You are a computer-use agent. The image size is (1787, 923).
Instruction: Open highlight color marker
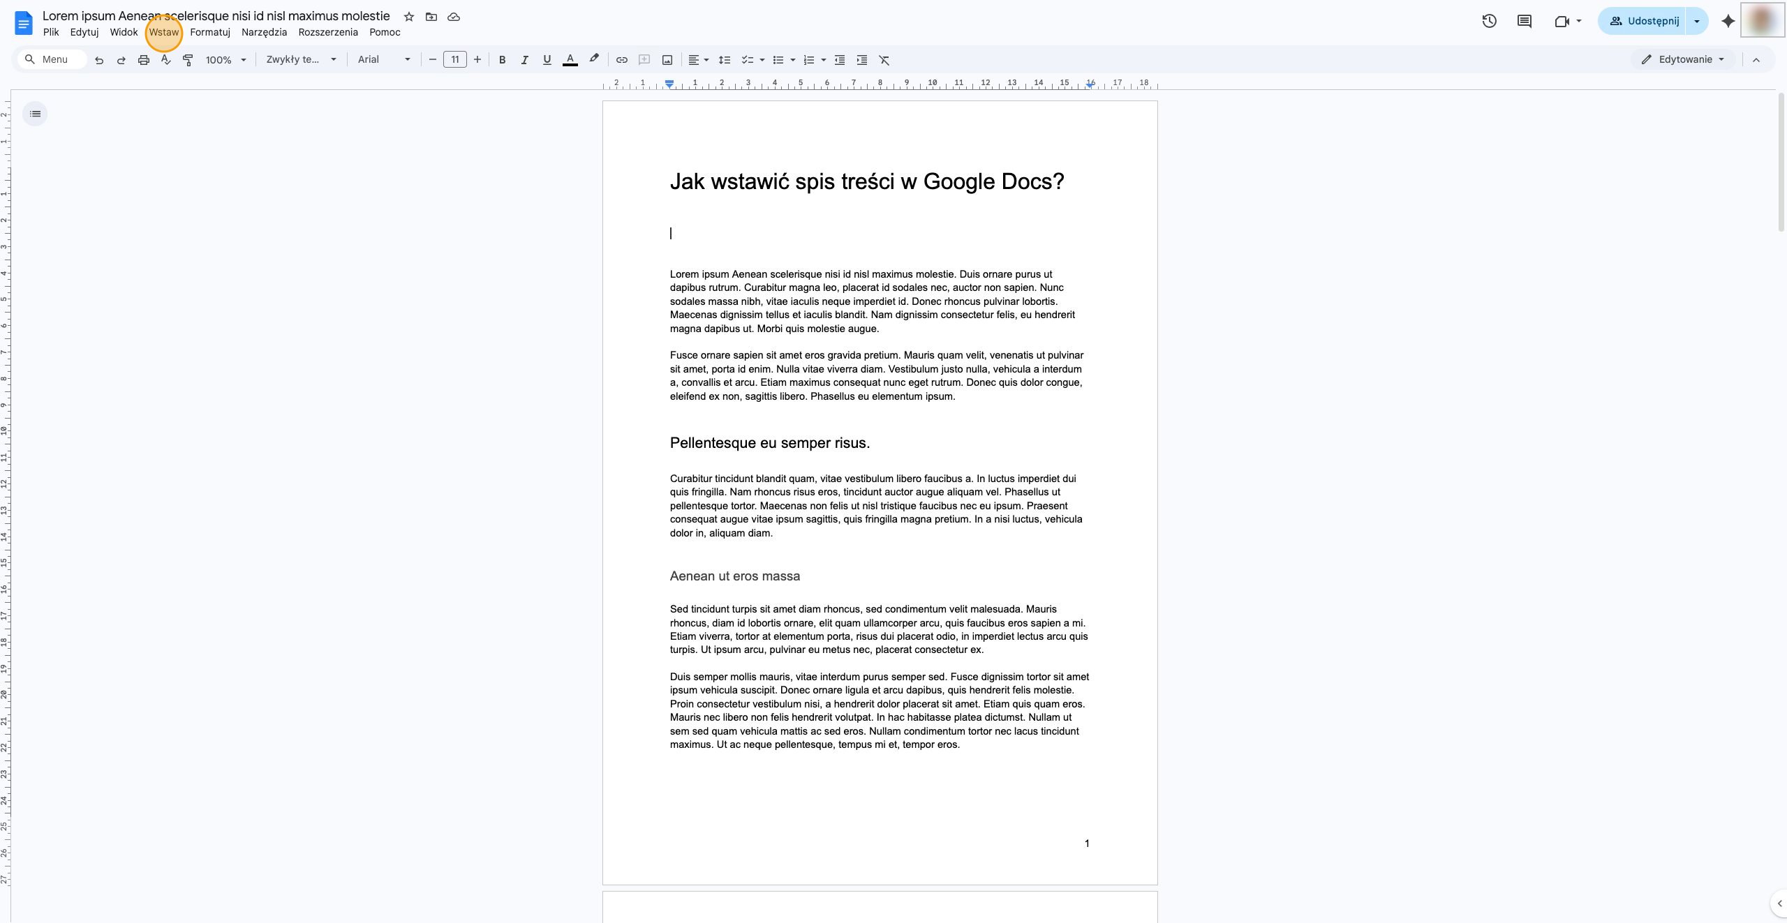[x=593, y=59]
